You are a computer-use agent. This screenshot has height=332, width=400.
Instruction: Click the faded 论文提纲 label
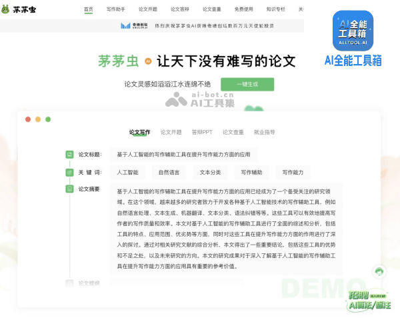(x=89, y=283)
